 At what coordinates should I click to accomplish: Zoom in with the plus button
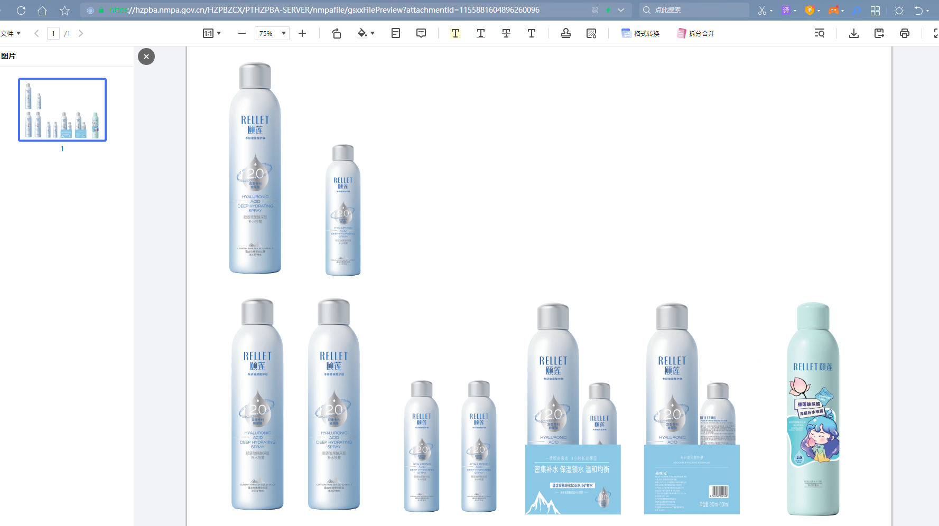point(302,33)
